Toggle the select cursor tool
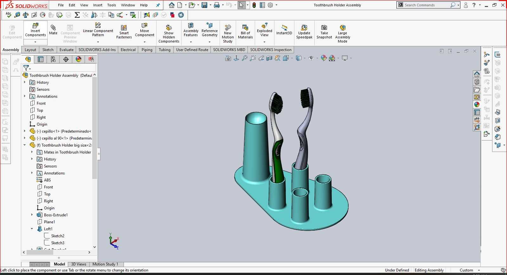 pos(241,5)
